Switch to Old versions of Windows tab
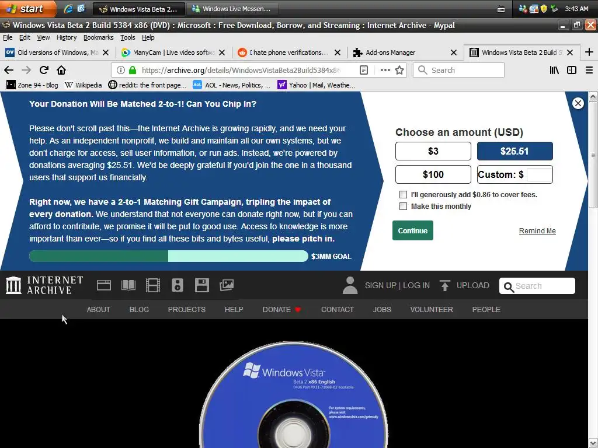This screenshot has height=448, width=598. [x=57, y=52]
